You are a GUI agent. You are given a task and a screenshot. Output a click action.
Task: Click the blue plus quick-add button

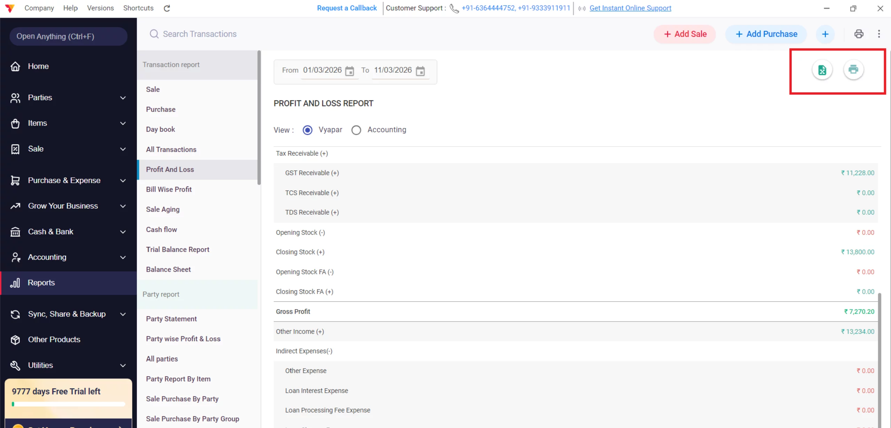pos(825,34)
